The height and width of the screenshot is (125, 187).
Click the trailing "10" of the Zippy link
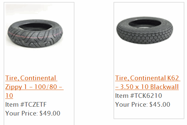pos(9,96)
